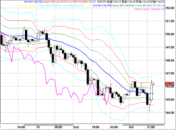Click the cyan 'Upper BB=146.8634' legend text
The image size is (176, 130).
click(50, 5)
